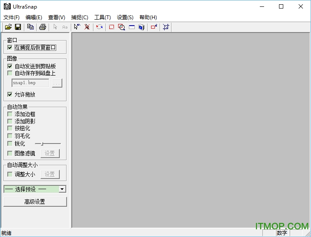Click the window capture icon

pos(132,27)
